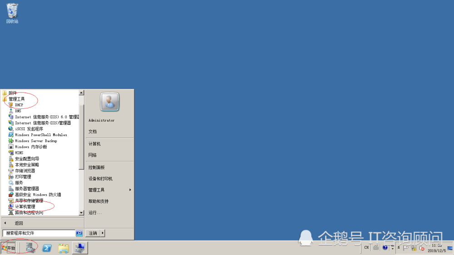This screenshot has height=255, width=454.
Task: Open DHCP management tool
Action: click(x=15, y=105)
